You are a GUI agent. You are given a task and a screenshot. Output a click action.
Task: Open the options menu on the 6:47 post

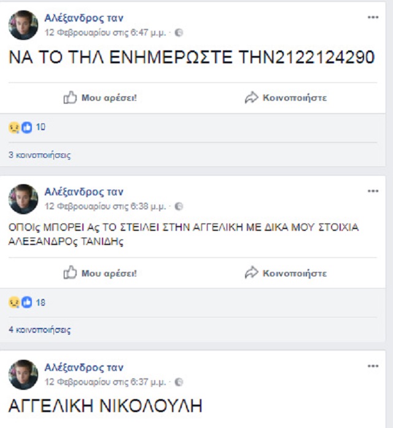[x=373, y=17]
